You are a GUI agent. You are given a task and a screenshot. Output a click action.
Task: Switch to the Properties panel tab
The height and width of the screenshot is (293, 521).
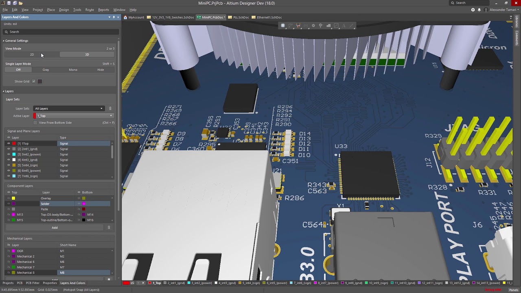(x=50, y=283)
